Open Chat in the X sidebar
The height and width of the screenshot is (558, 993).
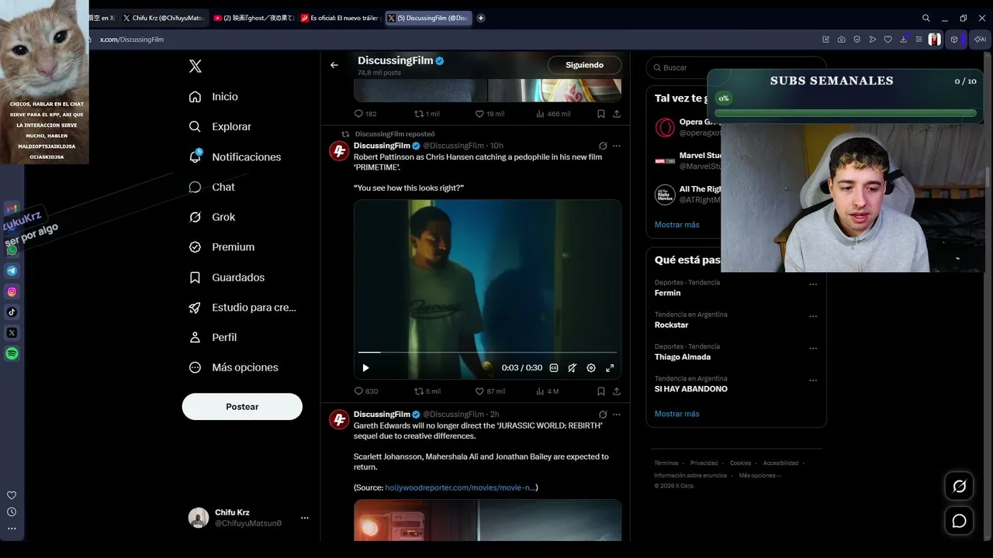(x=212, y=187)
